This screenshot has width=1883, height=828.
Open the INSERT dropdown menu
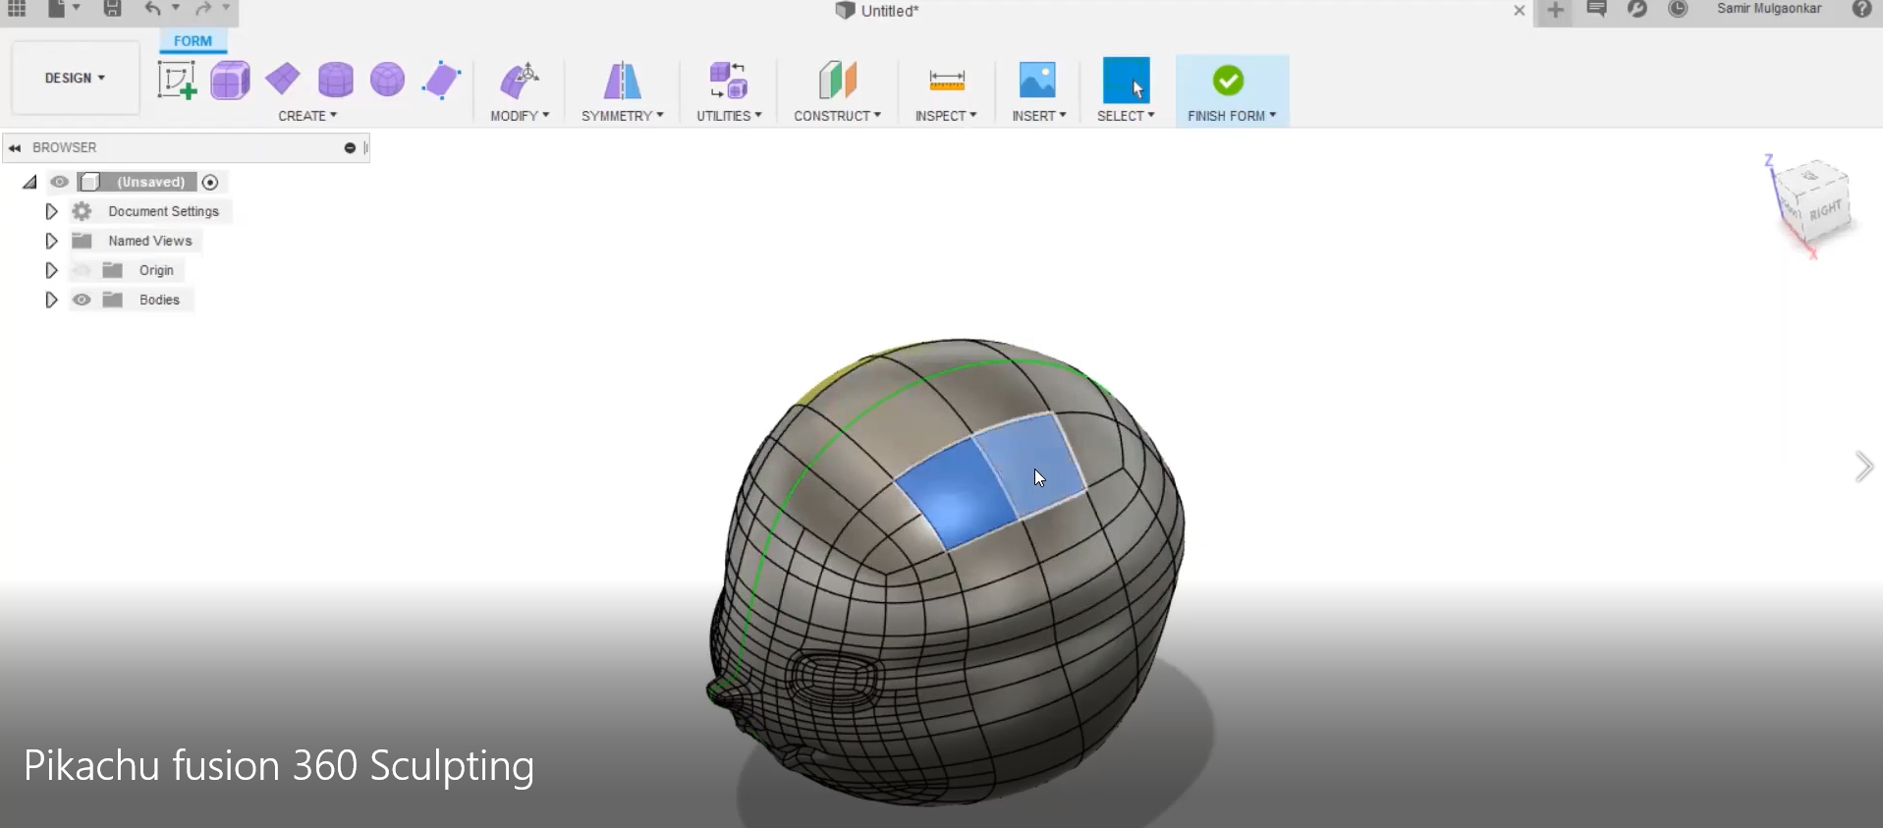coord(1039,116)
